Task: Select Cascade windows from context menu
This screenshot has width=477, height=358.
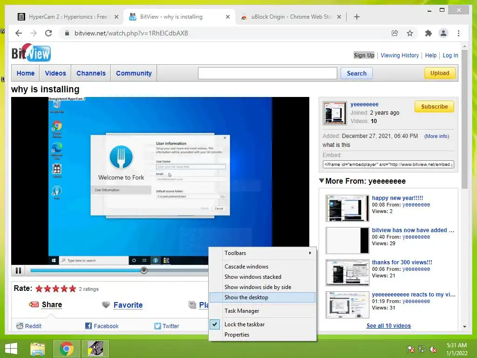Action: point(263,266)
